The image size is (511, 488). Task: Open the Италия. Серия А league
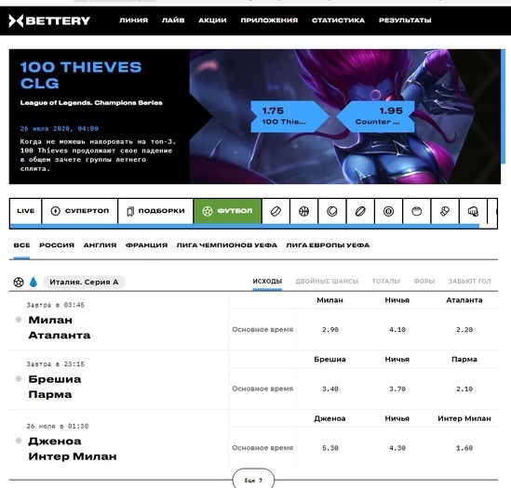click(84, 282)
